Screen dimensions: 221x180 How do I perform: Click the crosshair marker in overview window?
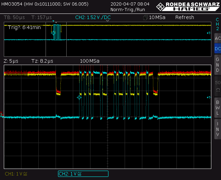click(53, 33)
